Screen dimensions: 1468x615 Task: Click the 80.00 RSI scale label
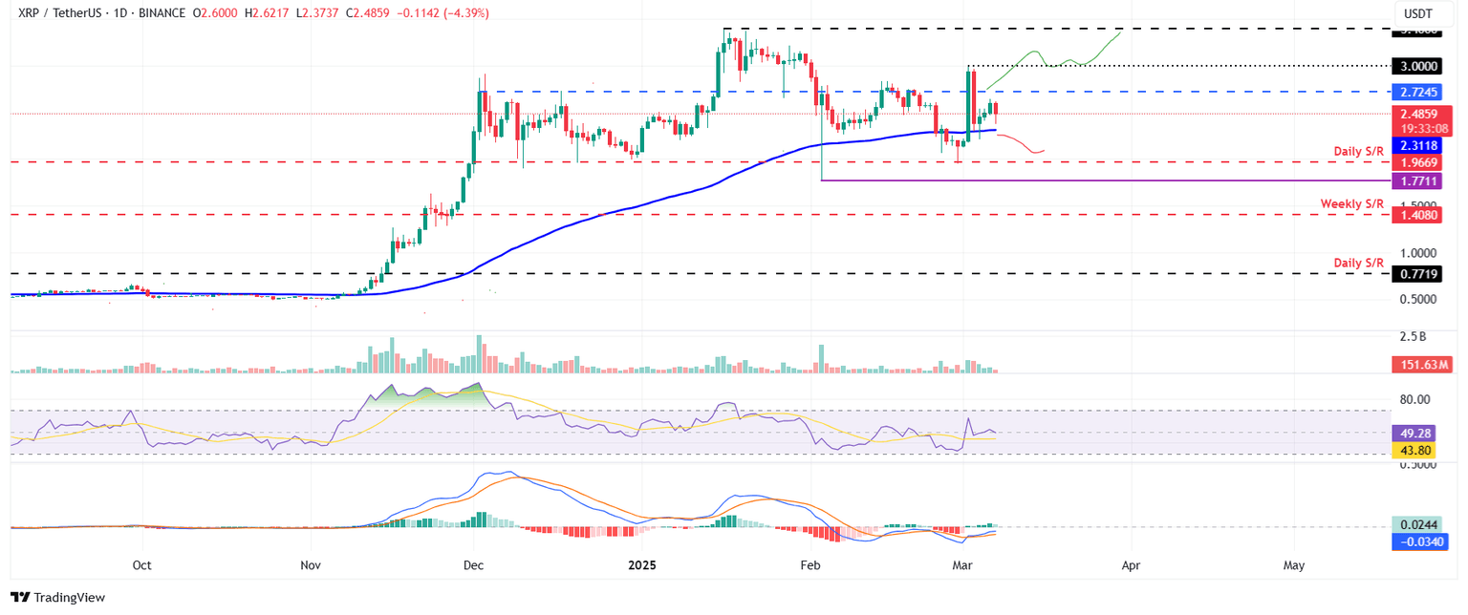point(1416,399)
